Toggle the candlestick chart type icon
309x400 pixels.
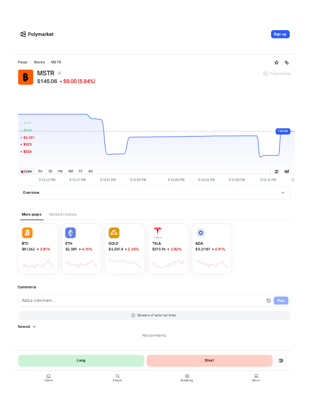(x=287, y=171)
